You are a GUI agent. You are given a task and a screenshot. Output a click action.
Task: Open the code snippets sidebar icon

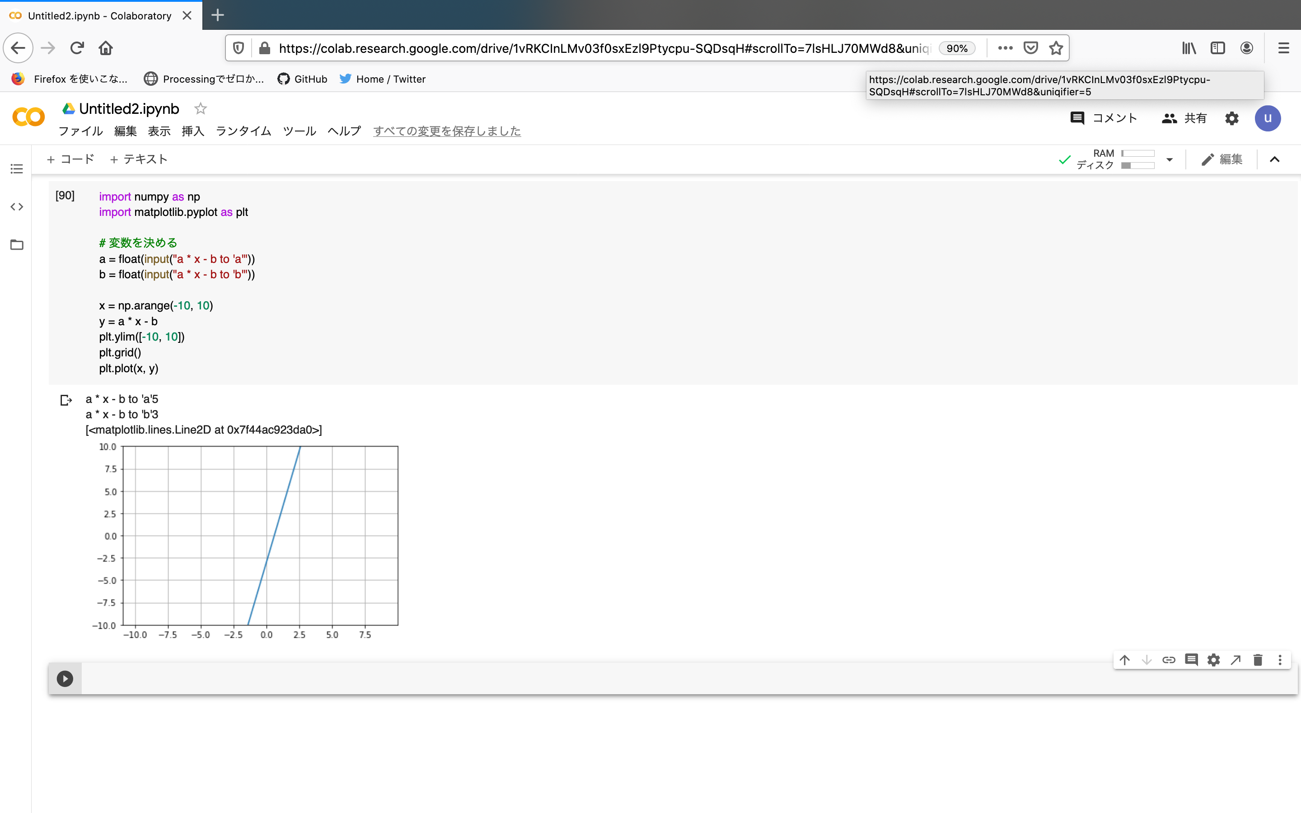pos(17,206)
